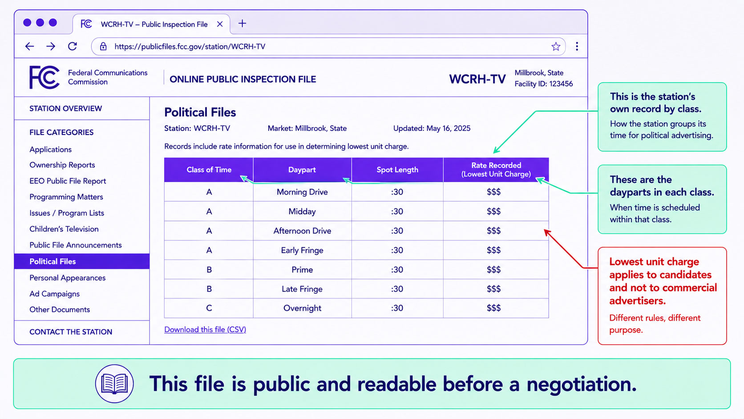
Task: Click the FCC logo in page header
Action: point(44,77)
